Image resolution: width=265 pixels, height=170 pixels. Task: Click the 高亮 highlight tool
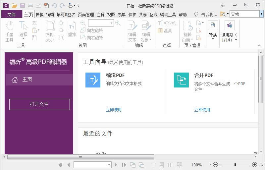point(165,30)
